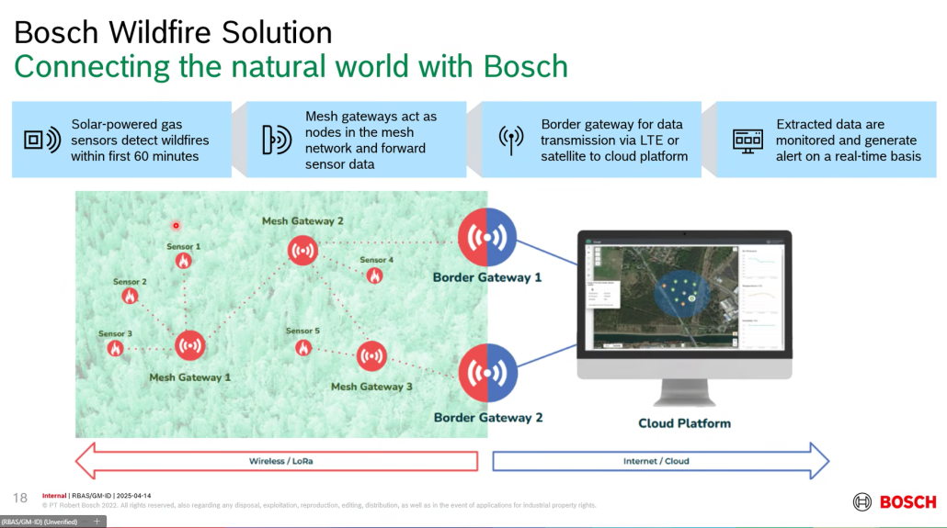This screenshot has width=947, height=528.
Task: Click the 'Sensor 4' label
Action: [x=376, y=260]
